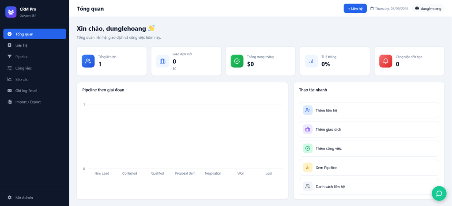
Task: Click the Danh sách liên hệ people icon
Action: [x=308, y=187]
